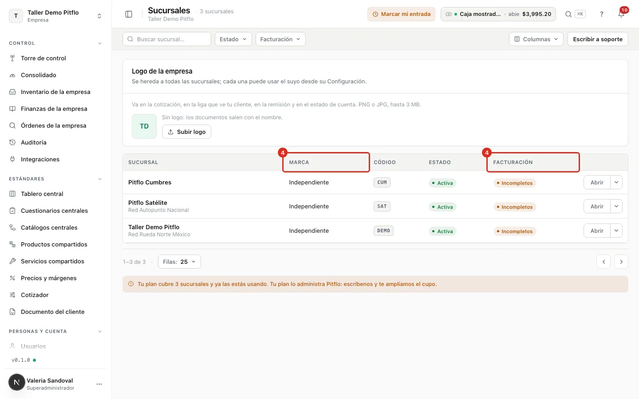Image resolution: width=639 pixels, height=399 pixels.
Task: Open the Columnas dropdown
Action: [x=536, y=39]
